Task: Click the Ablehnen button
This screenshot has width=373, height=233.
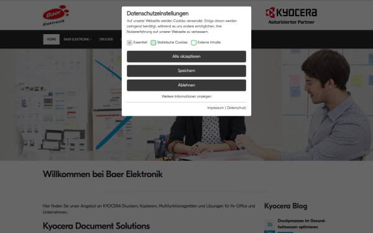Action: click(x=186, y=85)
